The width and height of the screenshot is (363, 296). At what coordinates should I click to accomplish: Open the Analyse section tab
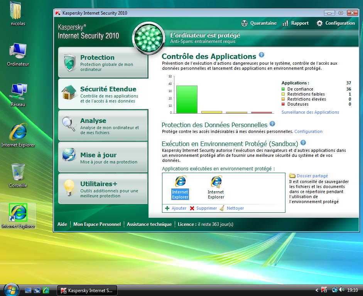pyautogui.click(x=103, y=126)
